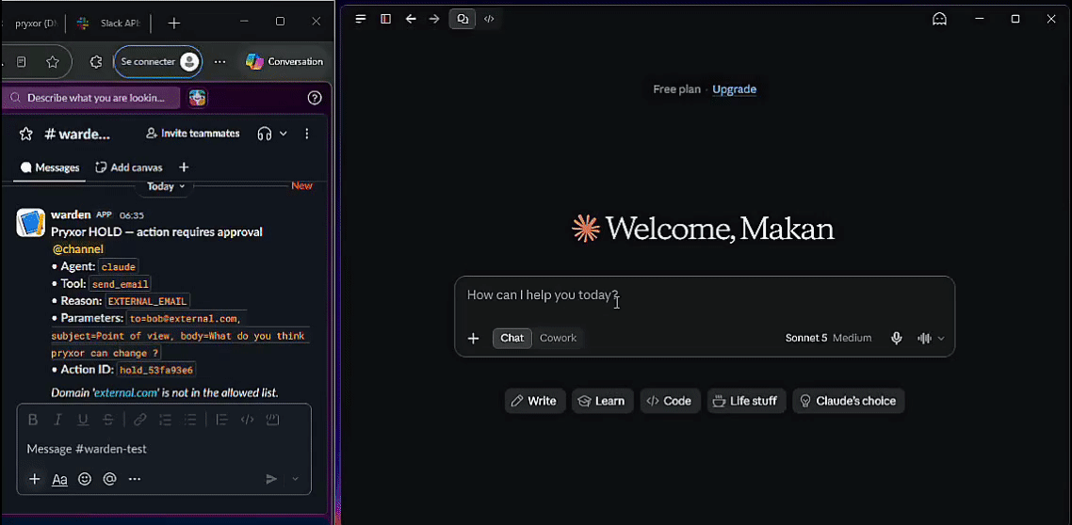Open the browser extensions puzzle icon
The width and height of the screenshot is (1072, 525).
pos(96,62)
